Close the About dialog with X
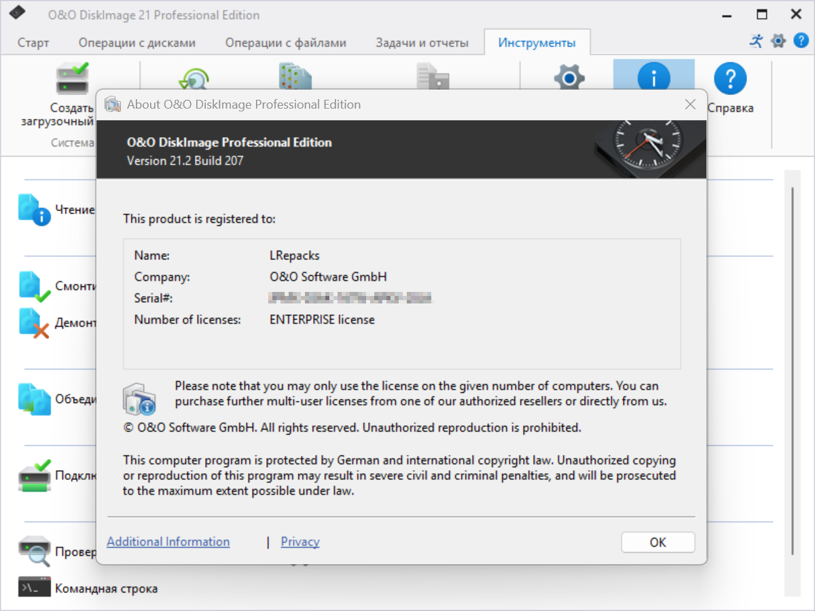Screen dimensions: 815x611 pos(690,105)
